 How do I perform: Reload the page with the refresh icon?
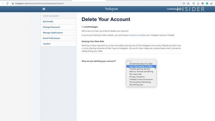click(7, 3)
